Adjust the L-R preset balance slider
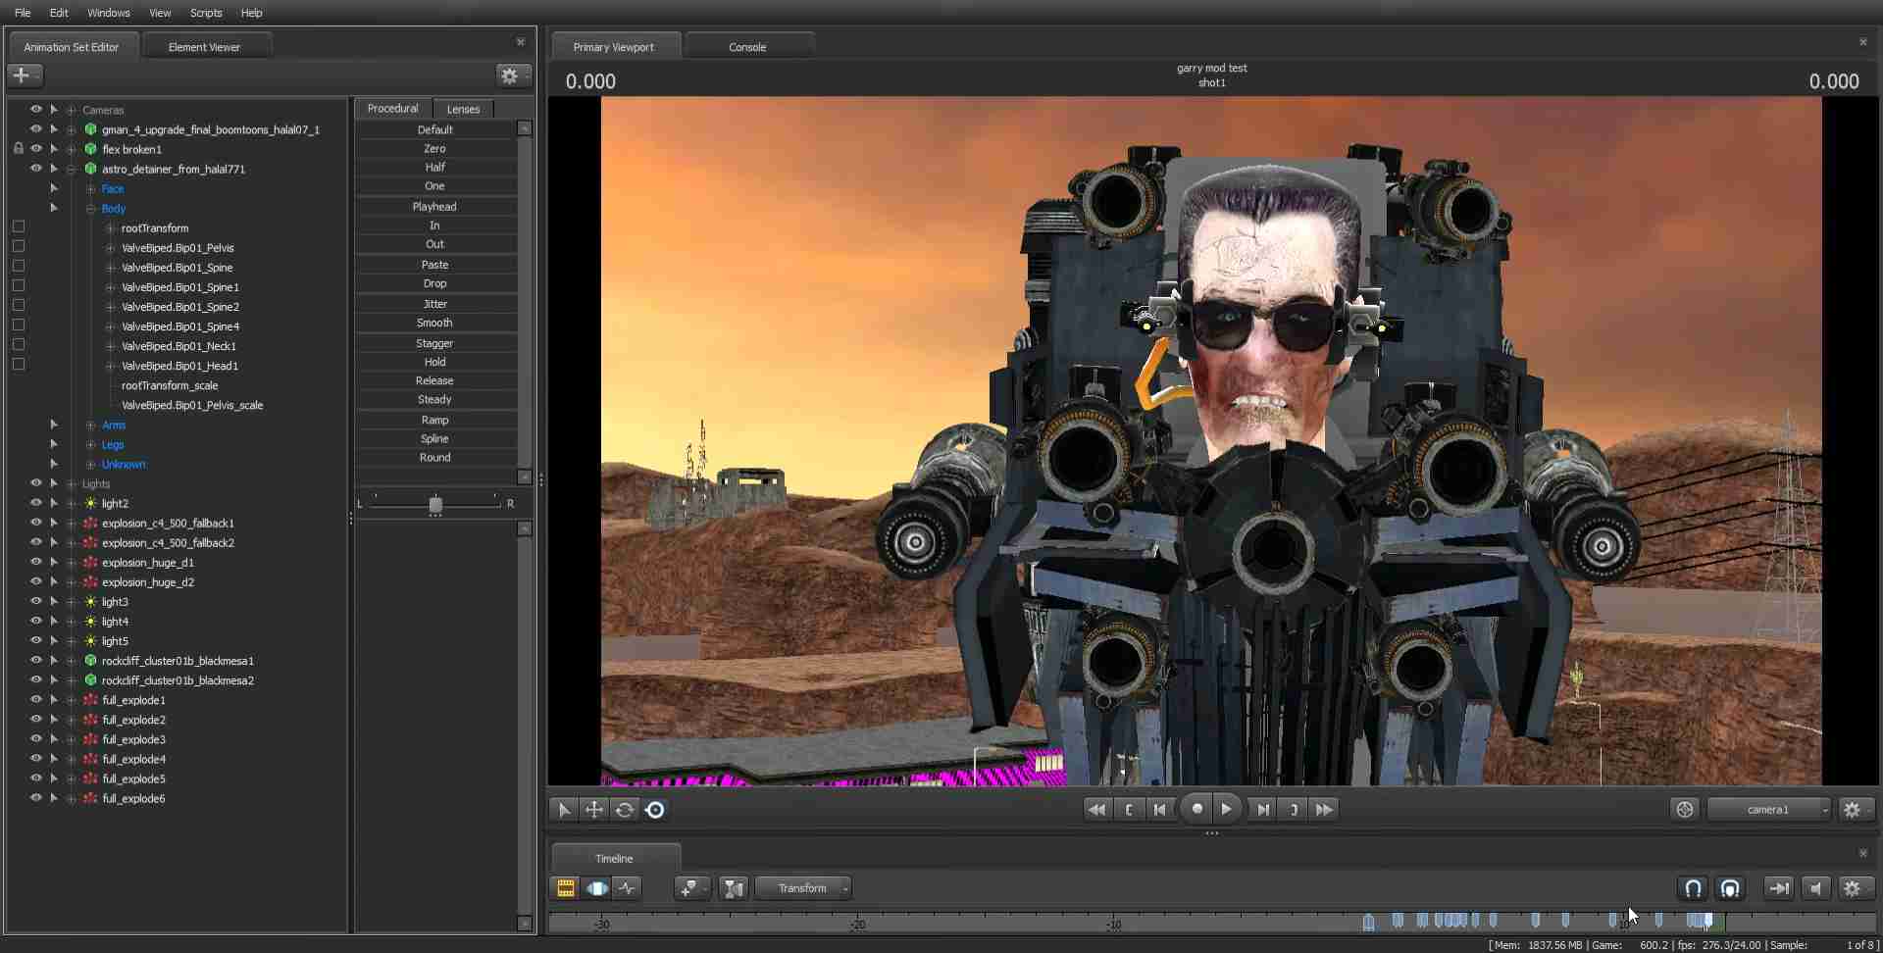Viewport: 1883px width, 953px height. [x=435, y=504]
